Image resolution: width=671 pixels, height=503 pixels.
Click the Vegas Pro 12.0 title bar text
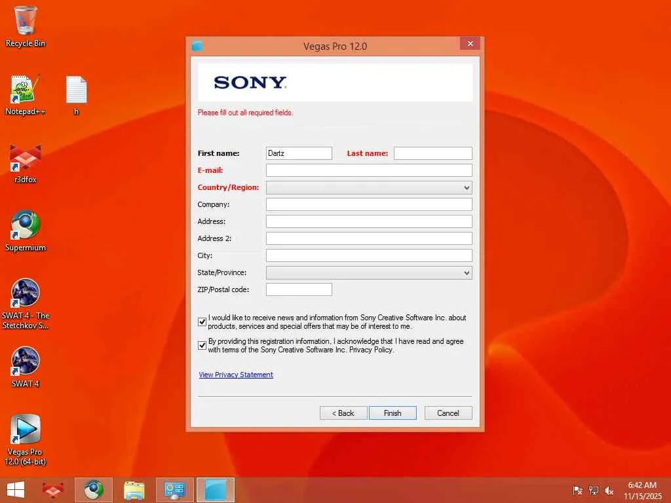tap(335, 47)
